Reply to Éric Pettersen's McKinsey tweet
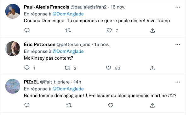The width and height of the screenshot is (189, 115). click(x=27, y=68)
